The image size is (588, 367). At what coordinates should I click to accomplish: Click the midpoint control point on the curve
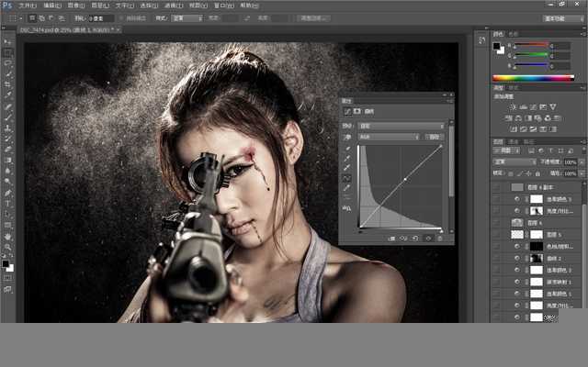tap(405, 180)
